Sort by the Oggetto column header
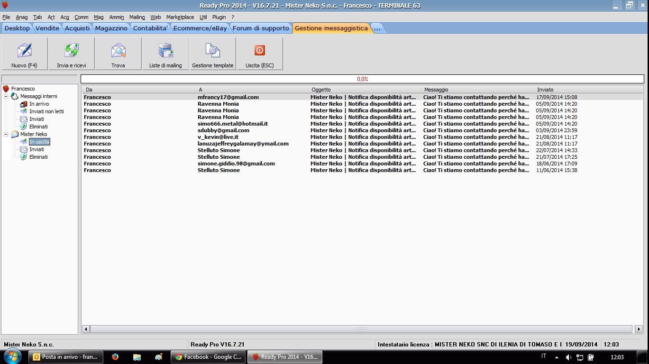Image resolution: width=649 pixels, height=364 pixels. click(x=364, y=90)
